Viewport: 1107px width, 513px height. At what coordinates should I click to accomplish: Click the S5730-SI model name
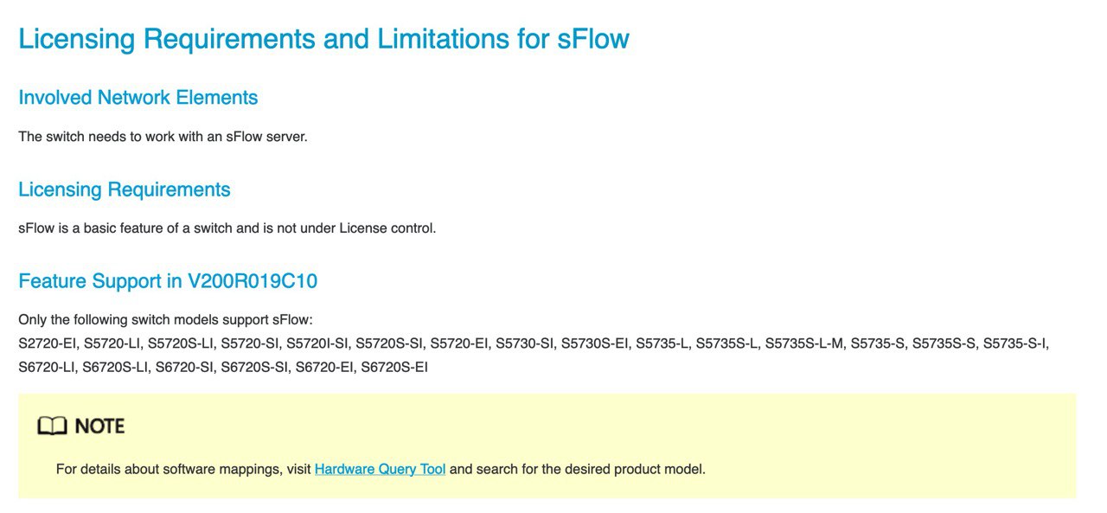525,343
